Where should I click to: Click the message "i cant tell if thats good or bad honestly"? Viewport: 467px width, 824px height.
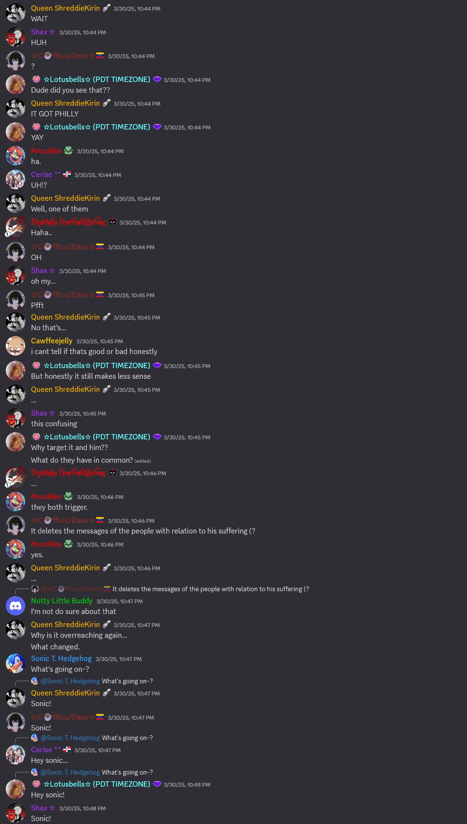coord(94,352)
